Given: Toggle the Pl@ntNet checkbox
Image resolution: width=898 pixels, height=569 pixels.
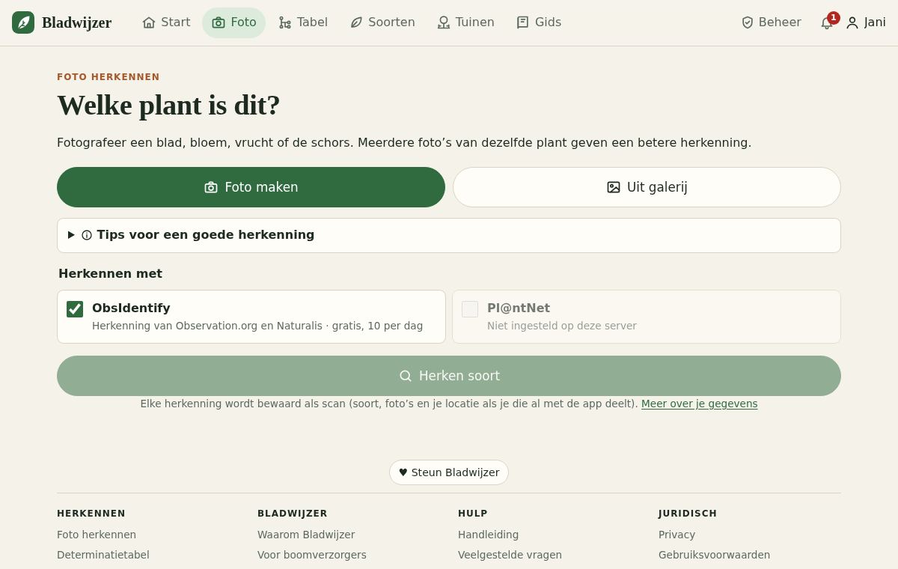Looking at the screenshot, I should tap(470, 309).
